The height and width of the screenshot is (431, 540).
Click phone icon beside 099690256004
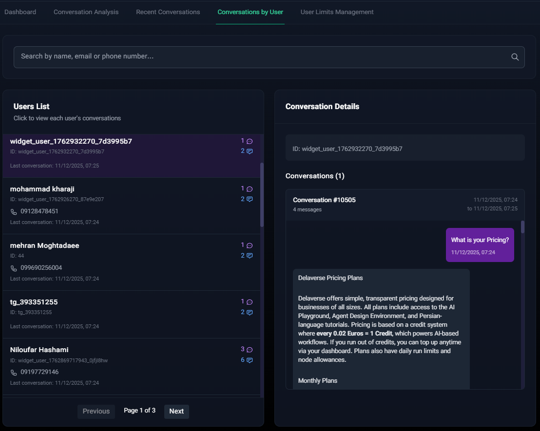pos(14,268)
